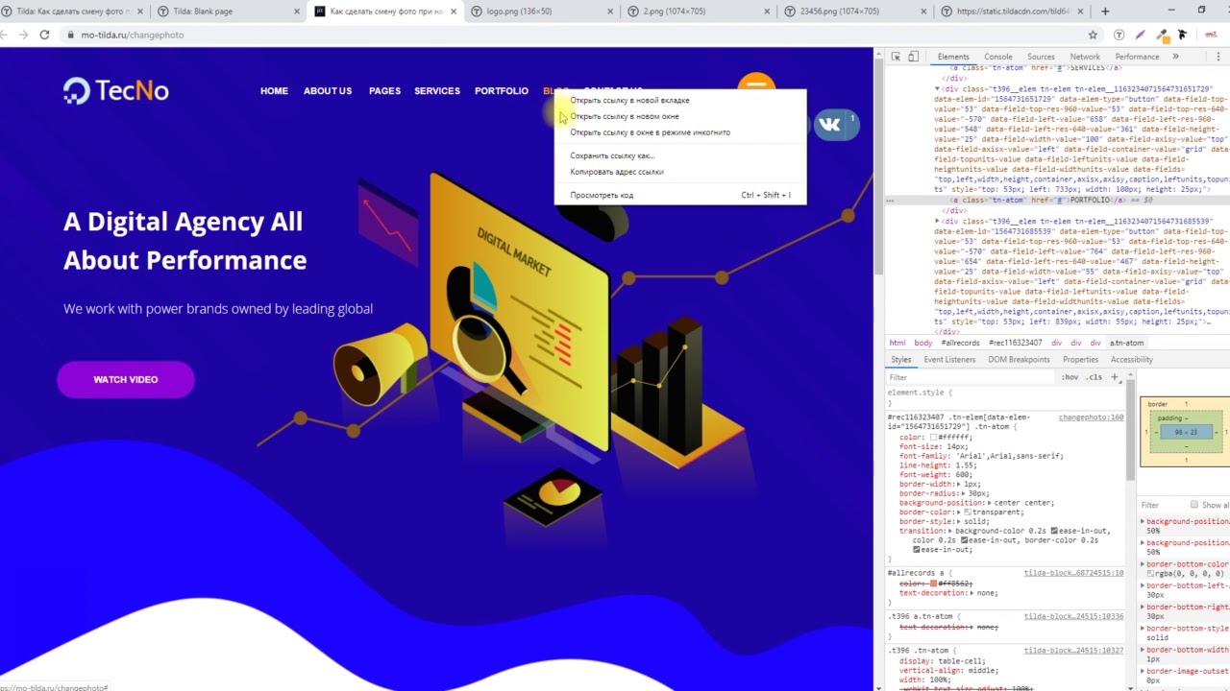
Task: Select #rec116323407 in the DOM breadcrumb
Action: click(1015, 343)
